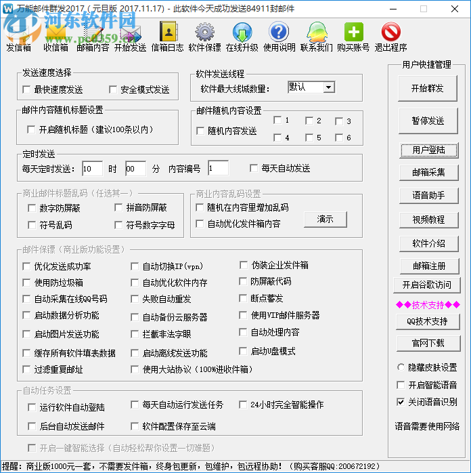
Task: Toggle 拼音防屏蔽 checkbox
Action: tap(118, 207)
